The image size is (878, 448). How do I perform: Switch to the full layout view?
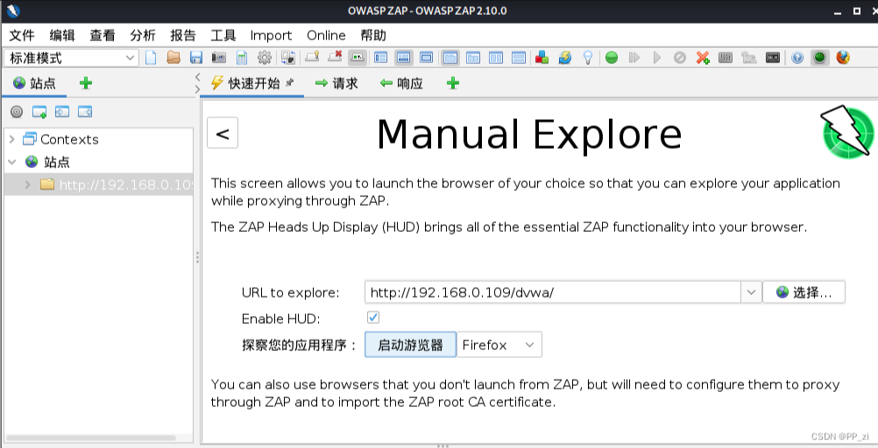point(427,58)
